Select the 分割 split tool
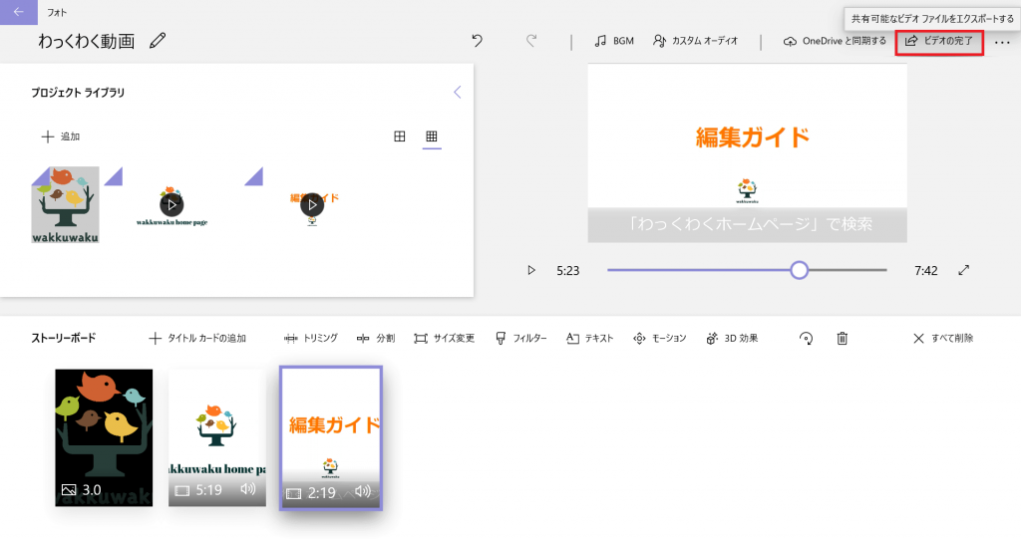The image size is (1021, 539). pos(376,339)
